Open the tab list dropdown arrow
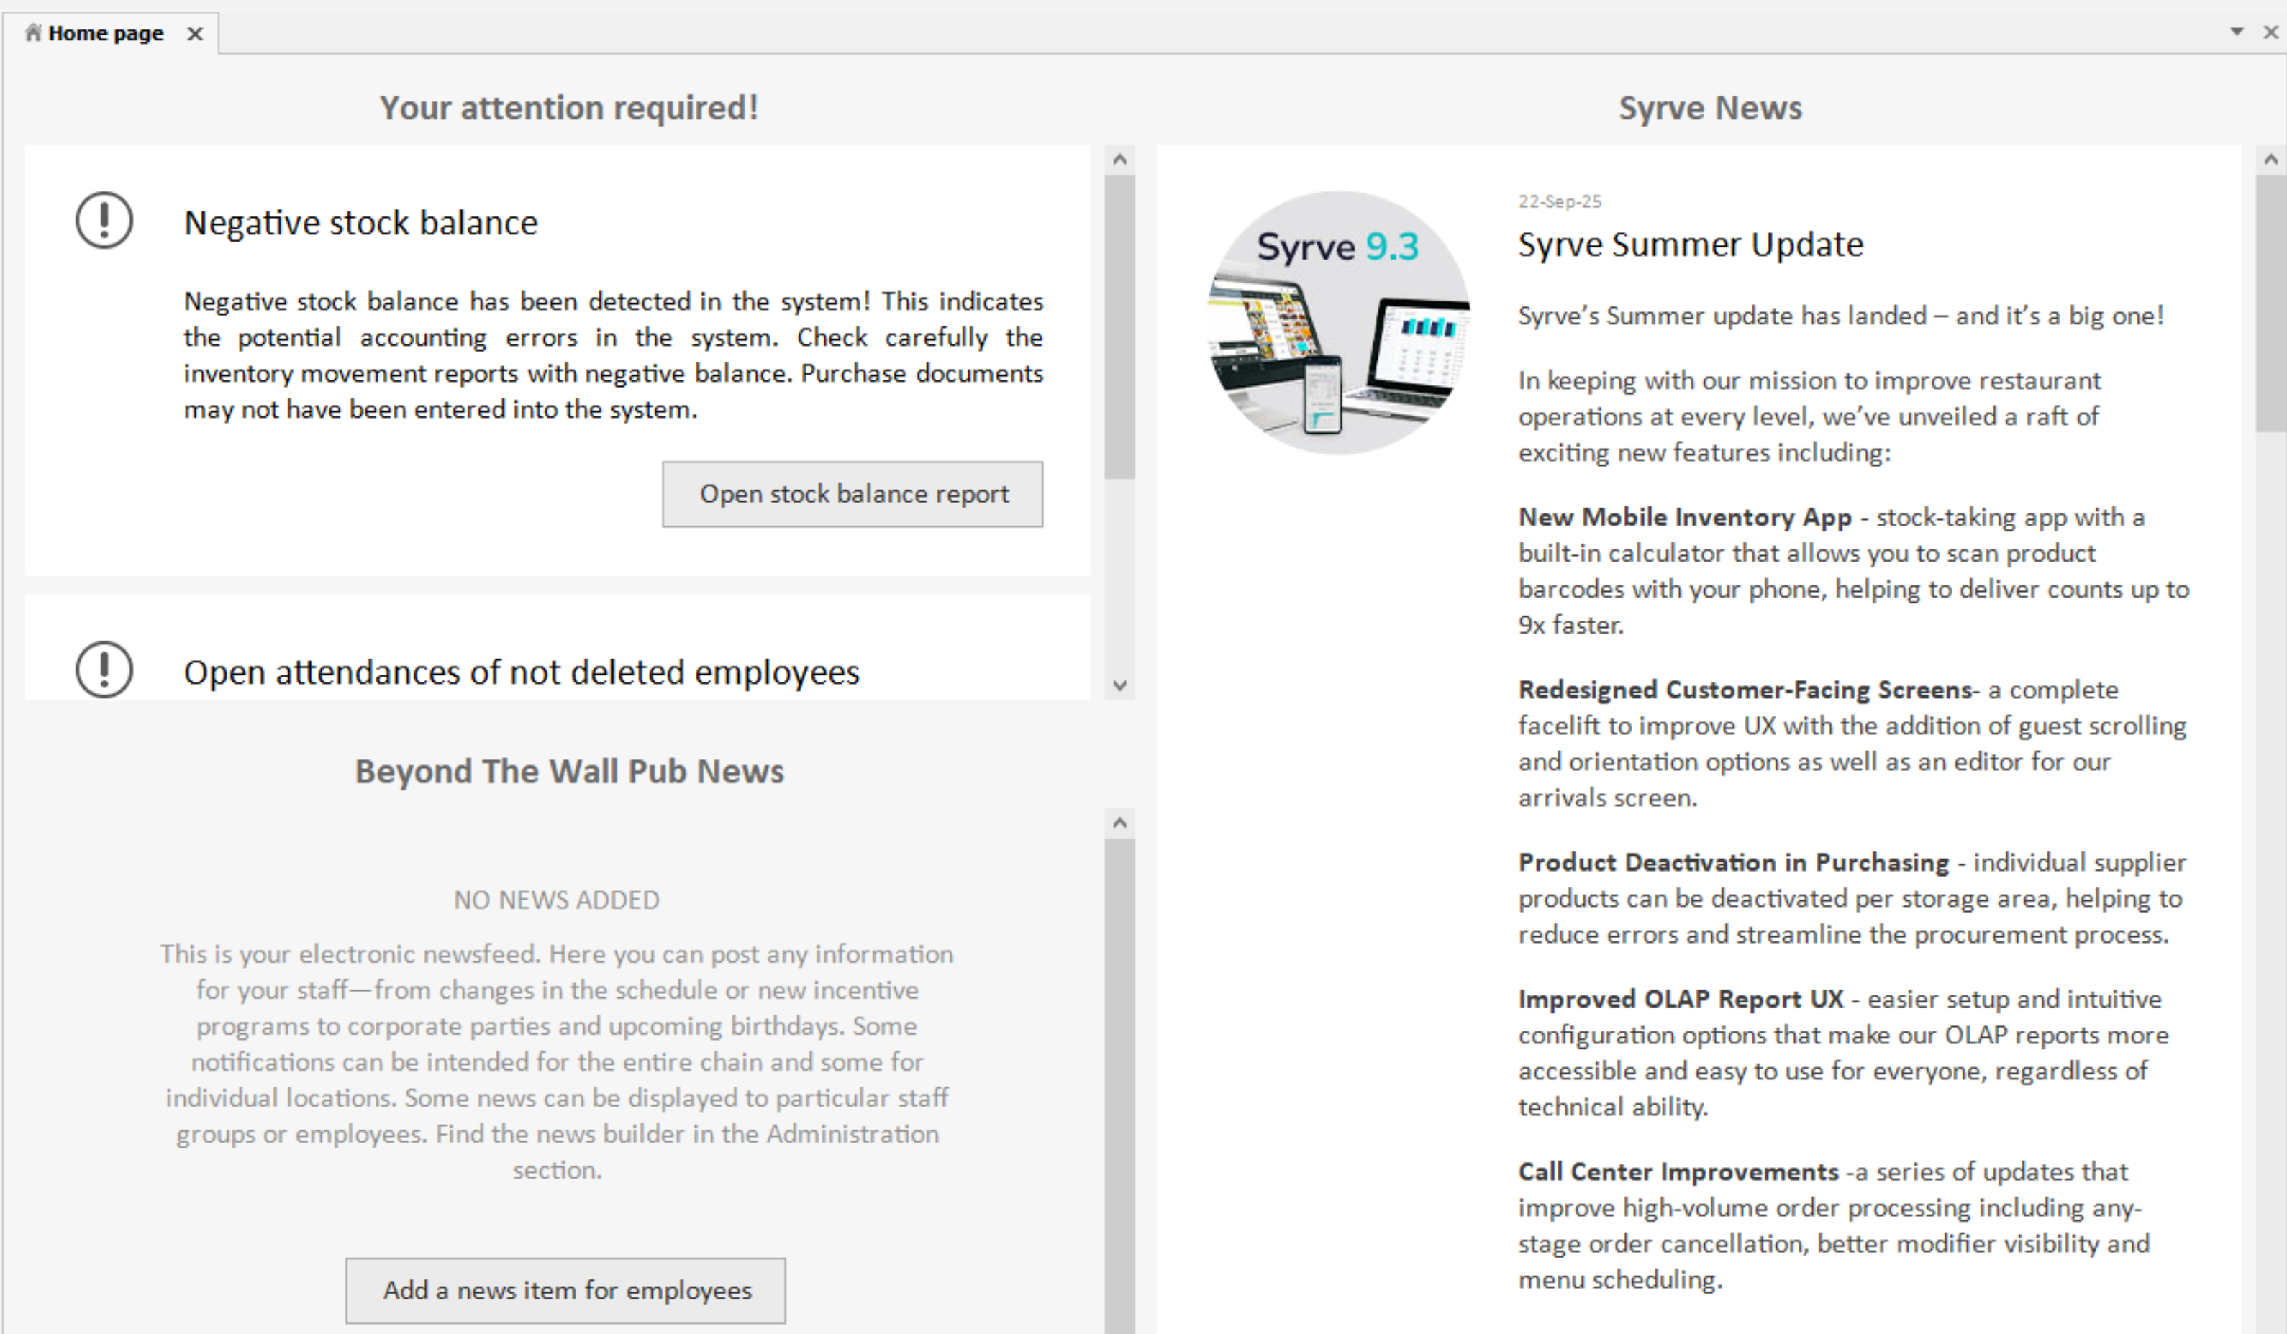 2237,32
